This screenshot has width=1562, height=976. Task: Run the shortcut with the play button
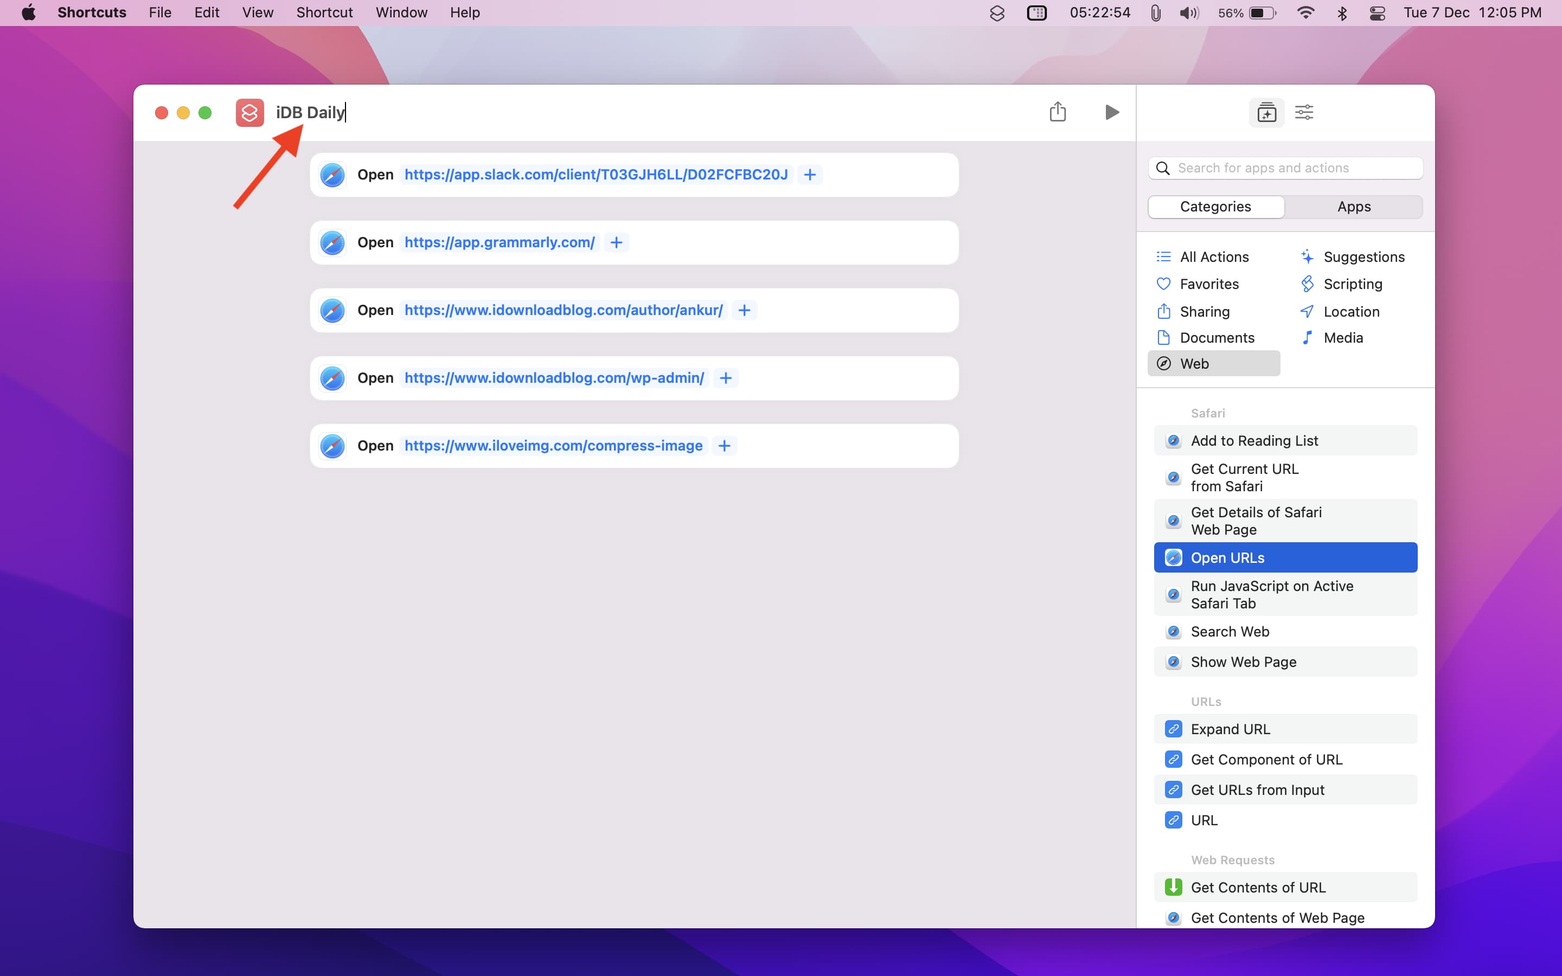(x=1111, y=112)
